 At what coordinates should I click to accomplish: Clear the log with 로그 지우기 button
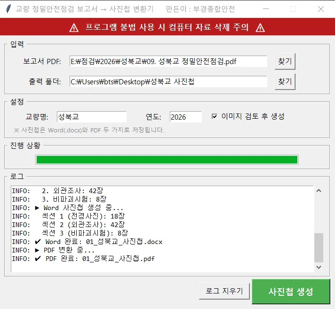(x=224, y=291)
